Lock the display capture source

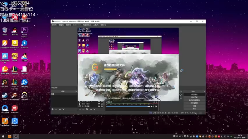[x=102, y=106]
